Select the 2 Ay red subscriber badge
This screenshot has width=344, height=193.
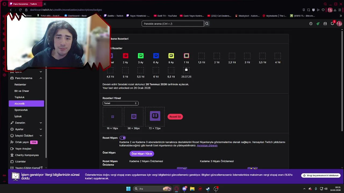(x=126, y=56)
